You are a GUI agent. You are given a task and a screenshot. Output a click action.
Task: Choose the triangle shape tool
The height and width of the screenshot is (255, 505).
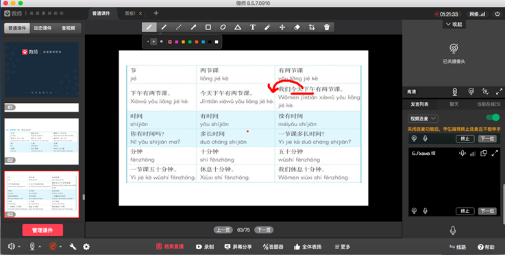coord(238,27)
